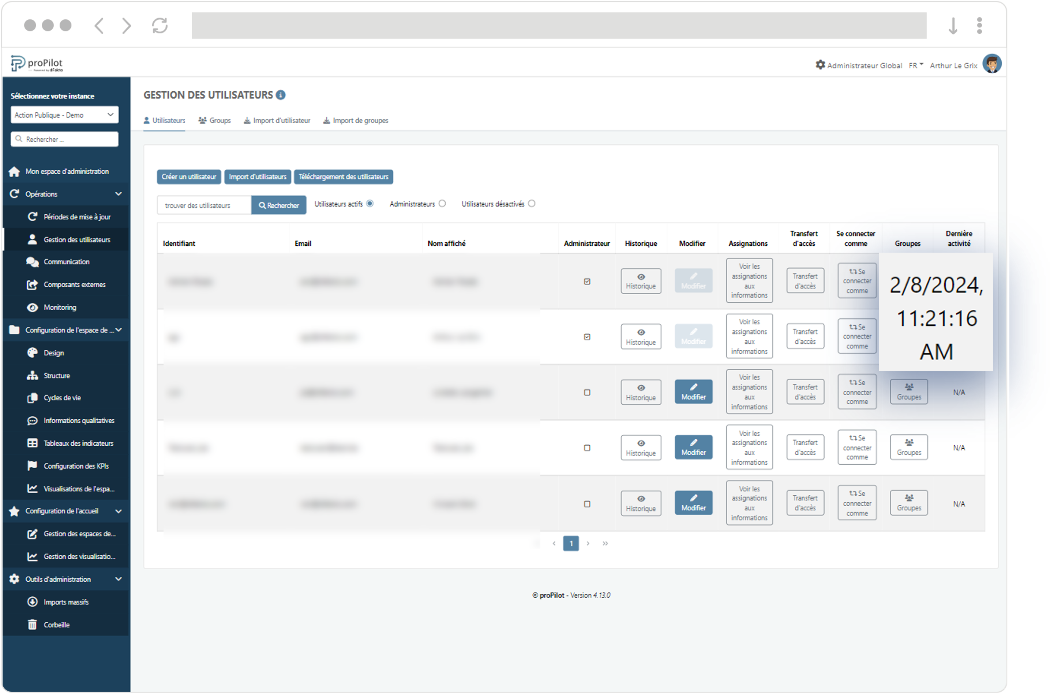Open Design in the sidebar
Image resolution: width=1050 pixels, height=695 pixels.
pos(54,353)
